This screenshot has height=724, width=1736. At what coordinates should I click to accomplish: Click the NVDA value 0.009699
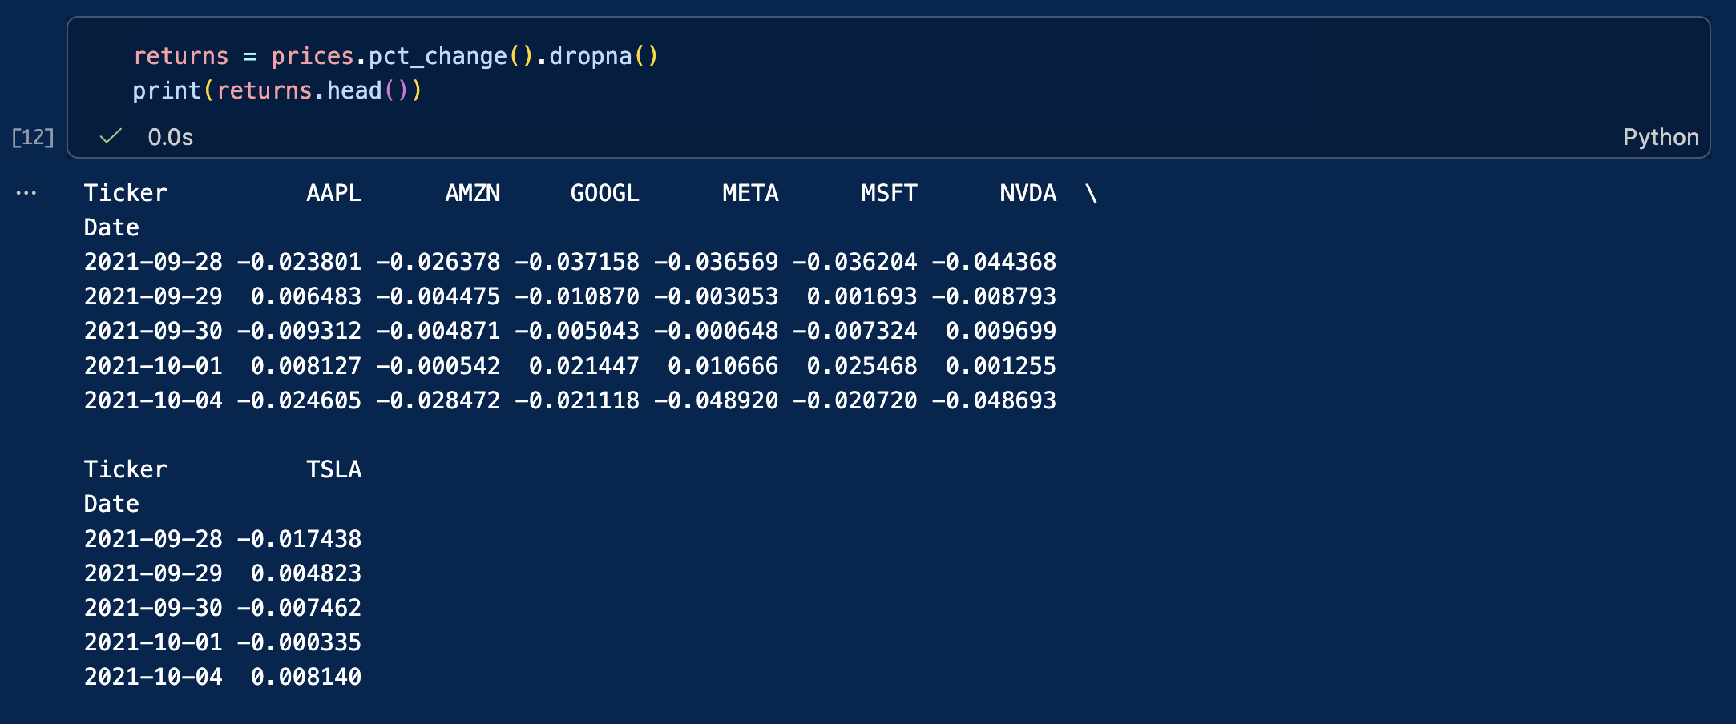(1001, 331)
